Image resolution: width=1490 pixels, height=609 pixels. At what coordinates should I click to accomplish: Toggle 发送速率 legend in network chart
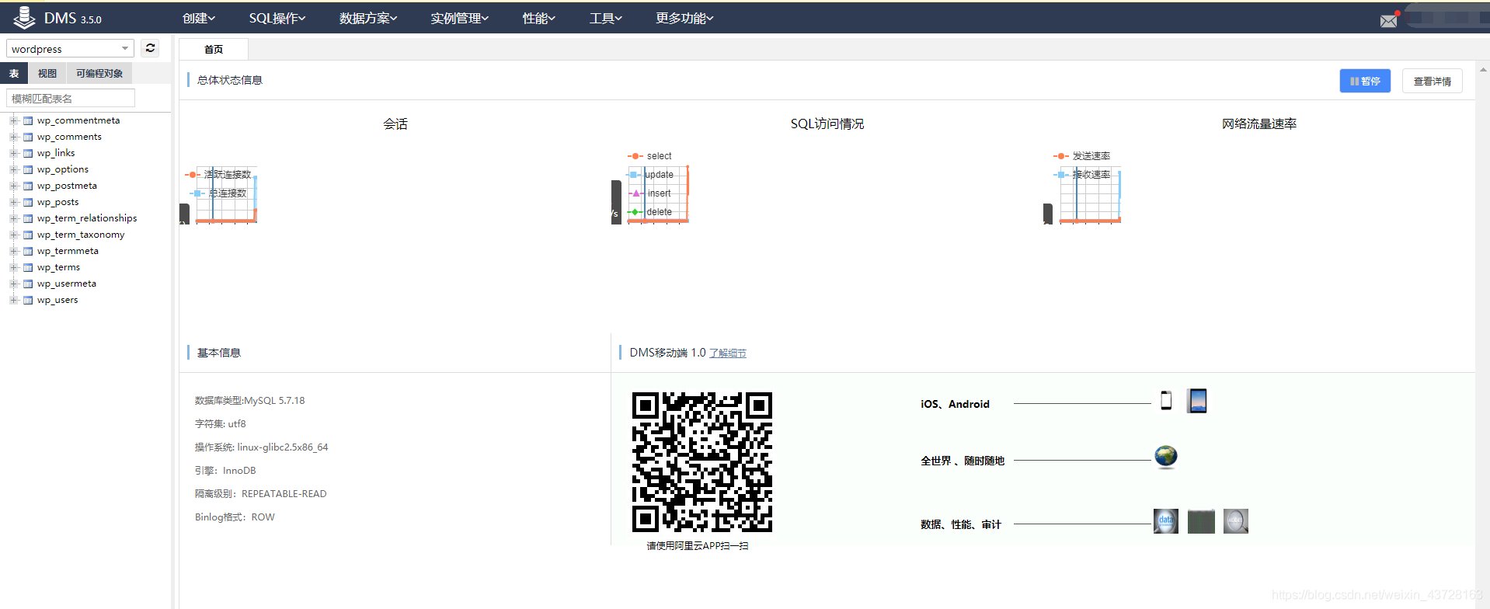(1082, 156)
